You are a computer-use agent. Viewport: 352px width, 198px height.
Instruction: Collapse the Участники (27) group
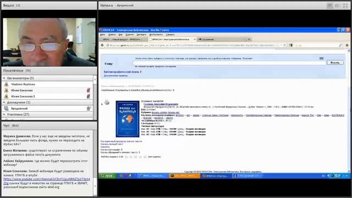point(4,114)
